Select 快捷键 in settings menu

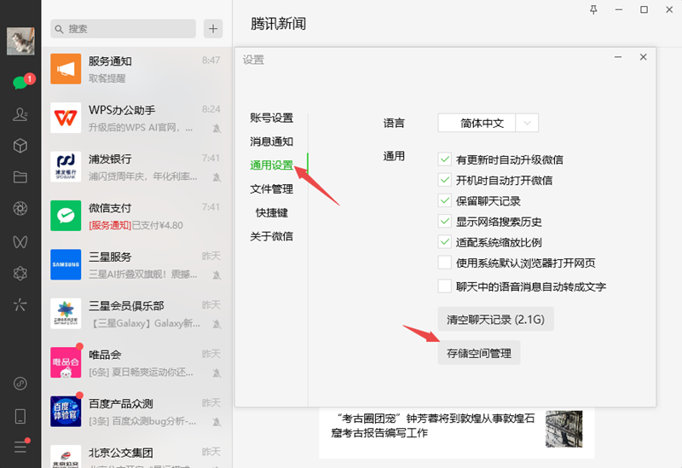(x=271, y=212)
